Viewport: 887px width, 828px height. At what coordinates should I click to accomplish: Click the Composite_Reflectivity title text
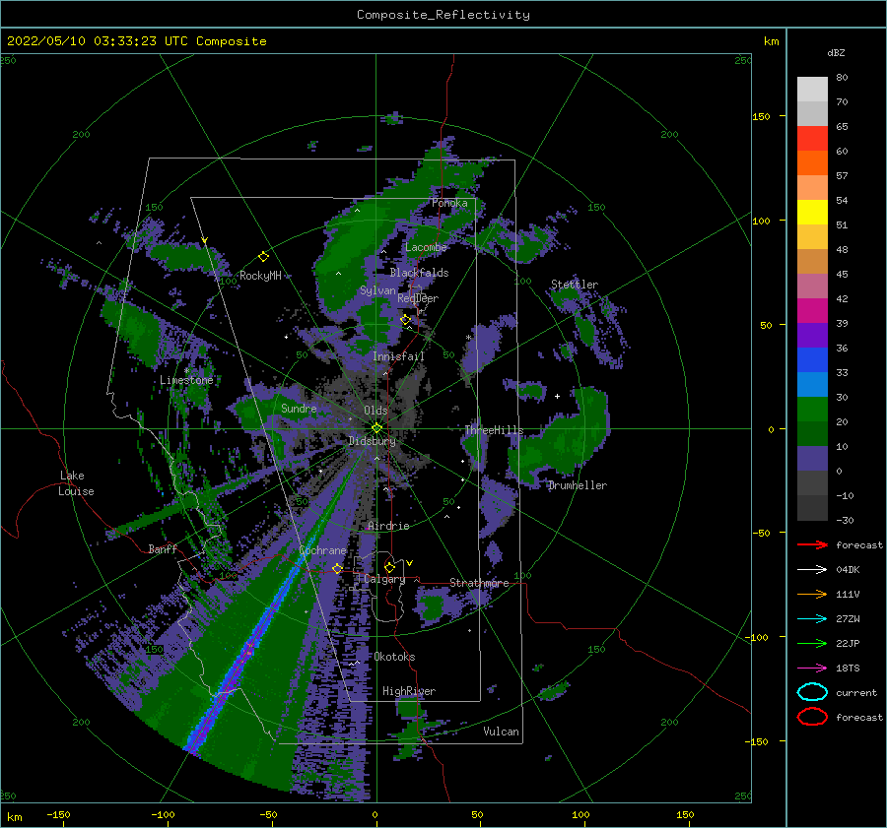[x=443, y=15]
